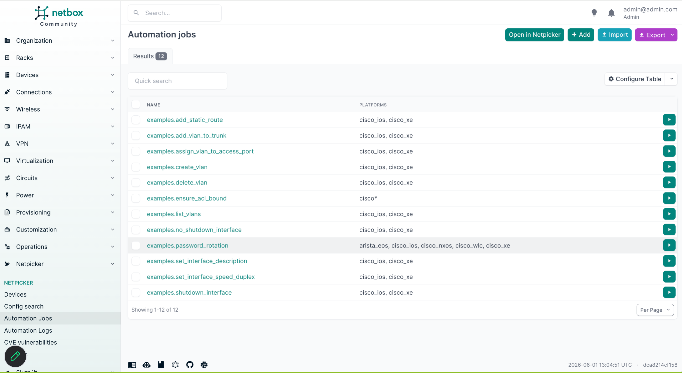Select the Results tab
682x373 pixels.
[x=150, y=56]
